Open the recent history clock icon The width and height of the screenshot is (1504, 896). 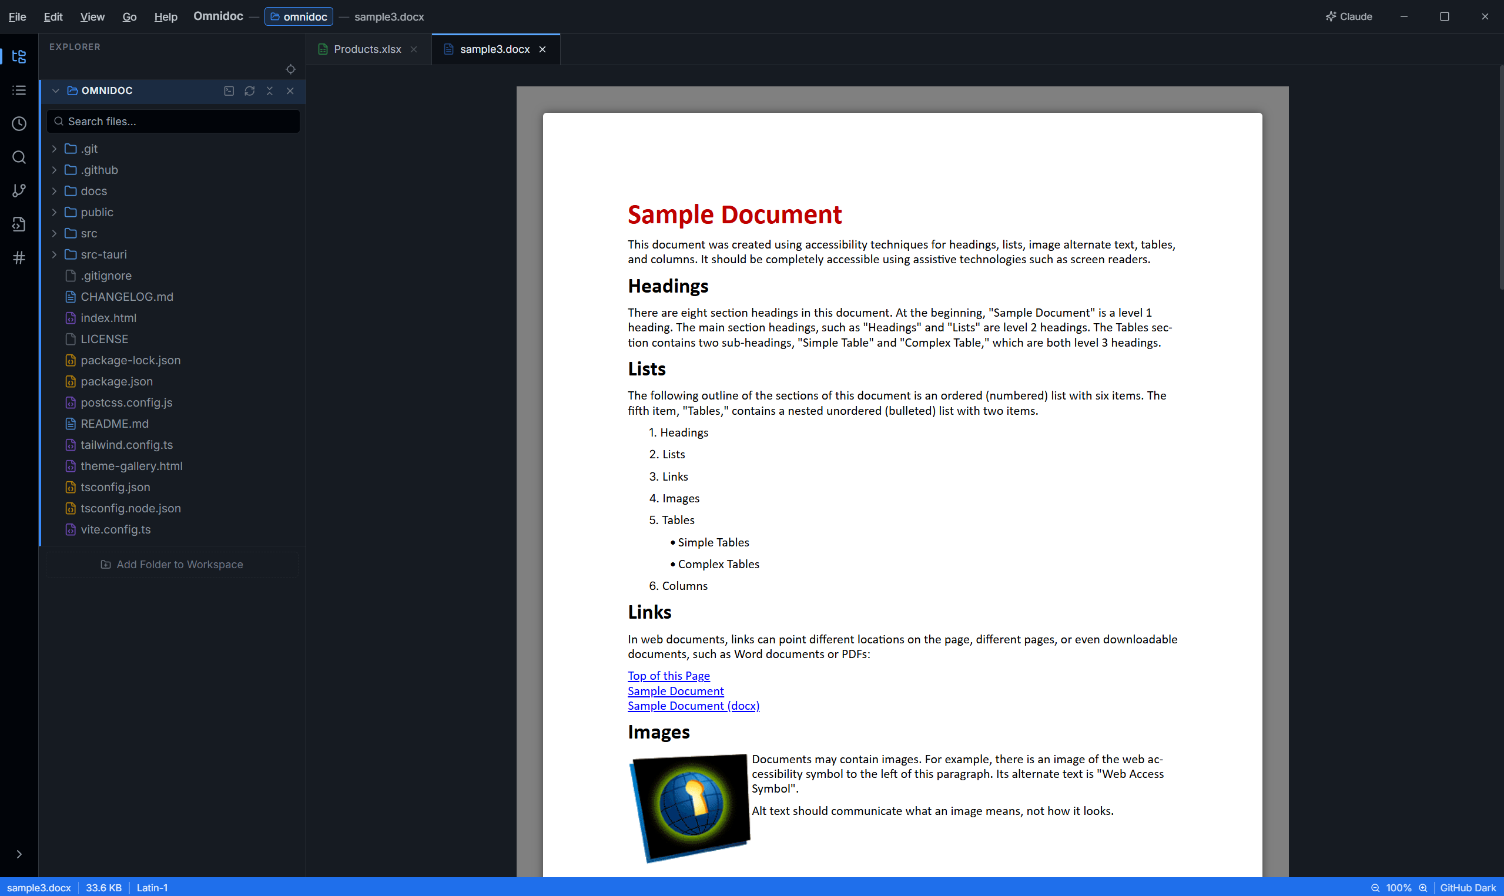19,124
